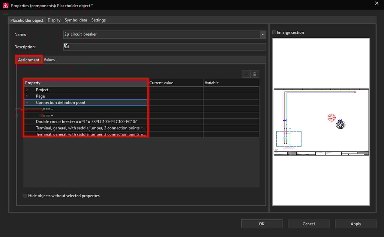Click the Description input field
Screen dimensions: 384x237
[x=165, y=47]
